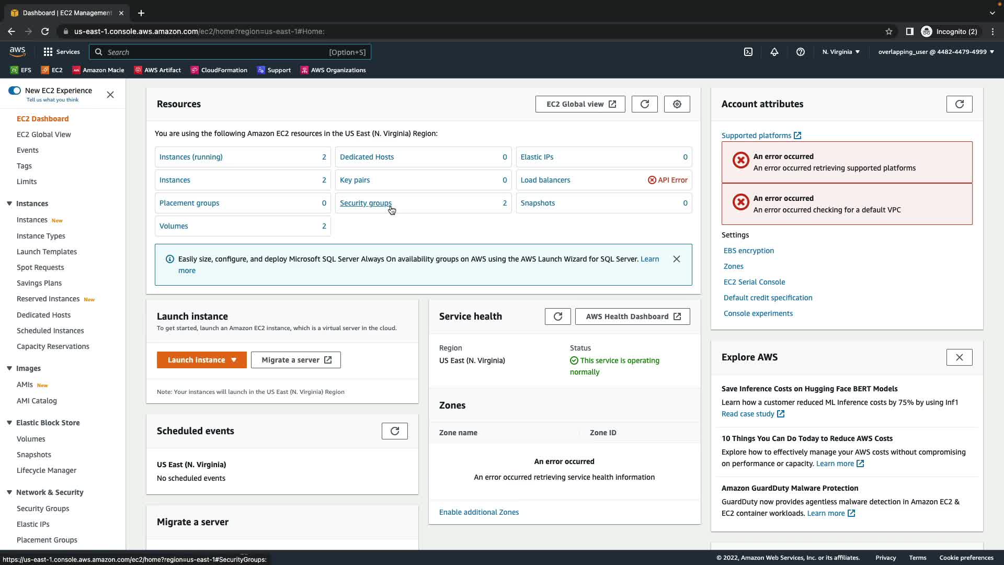Open the CloudFormation bookmark shortcut
The height and width of the screenshot is (565, 1004).
[219, 70]
